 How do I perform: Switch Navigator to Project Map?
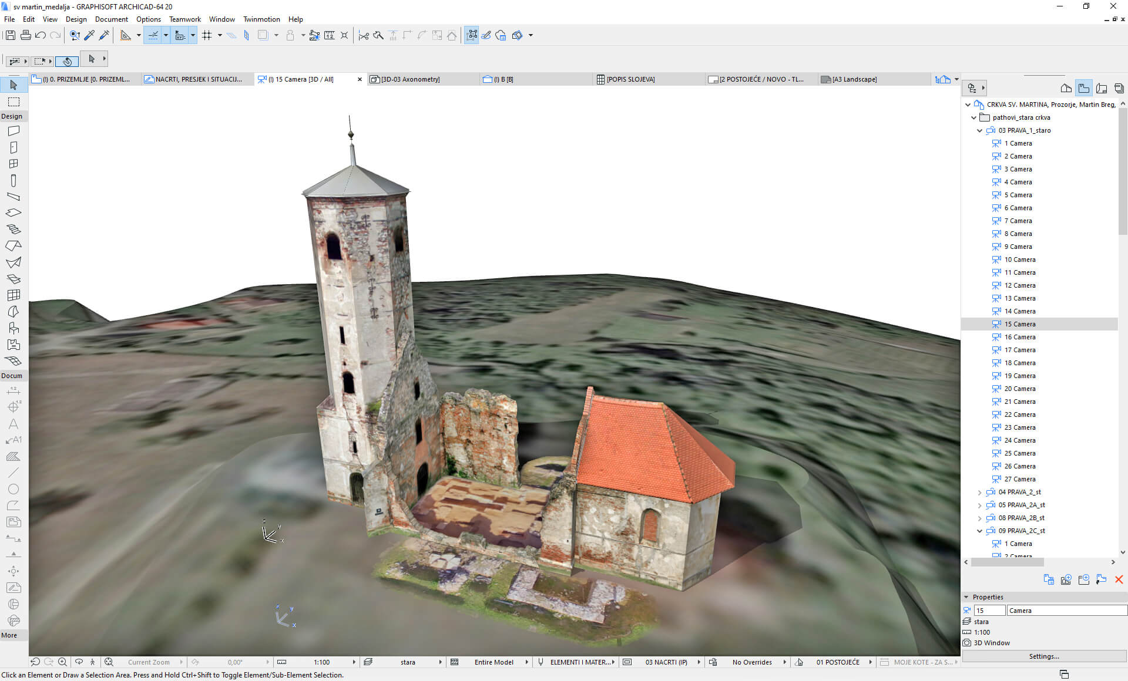(1066, 88)
